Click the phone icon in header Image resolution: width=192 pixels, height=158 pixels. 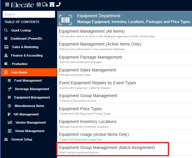pos(58,5)
